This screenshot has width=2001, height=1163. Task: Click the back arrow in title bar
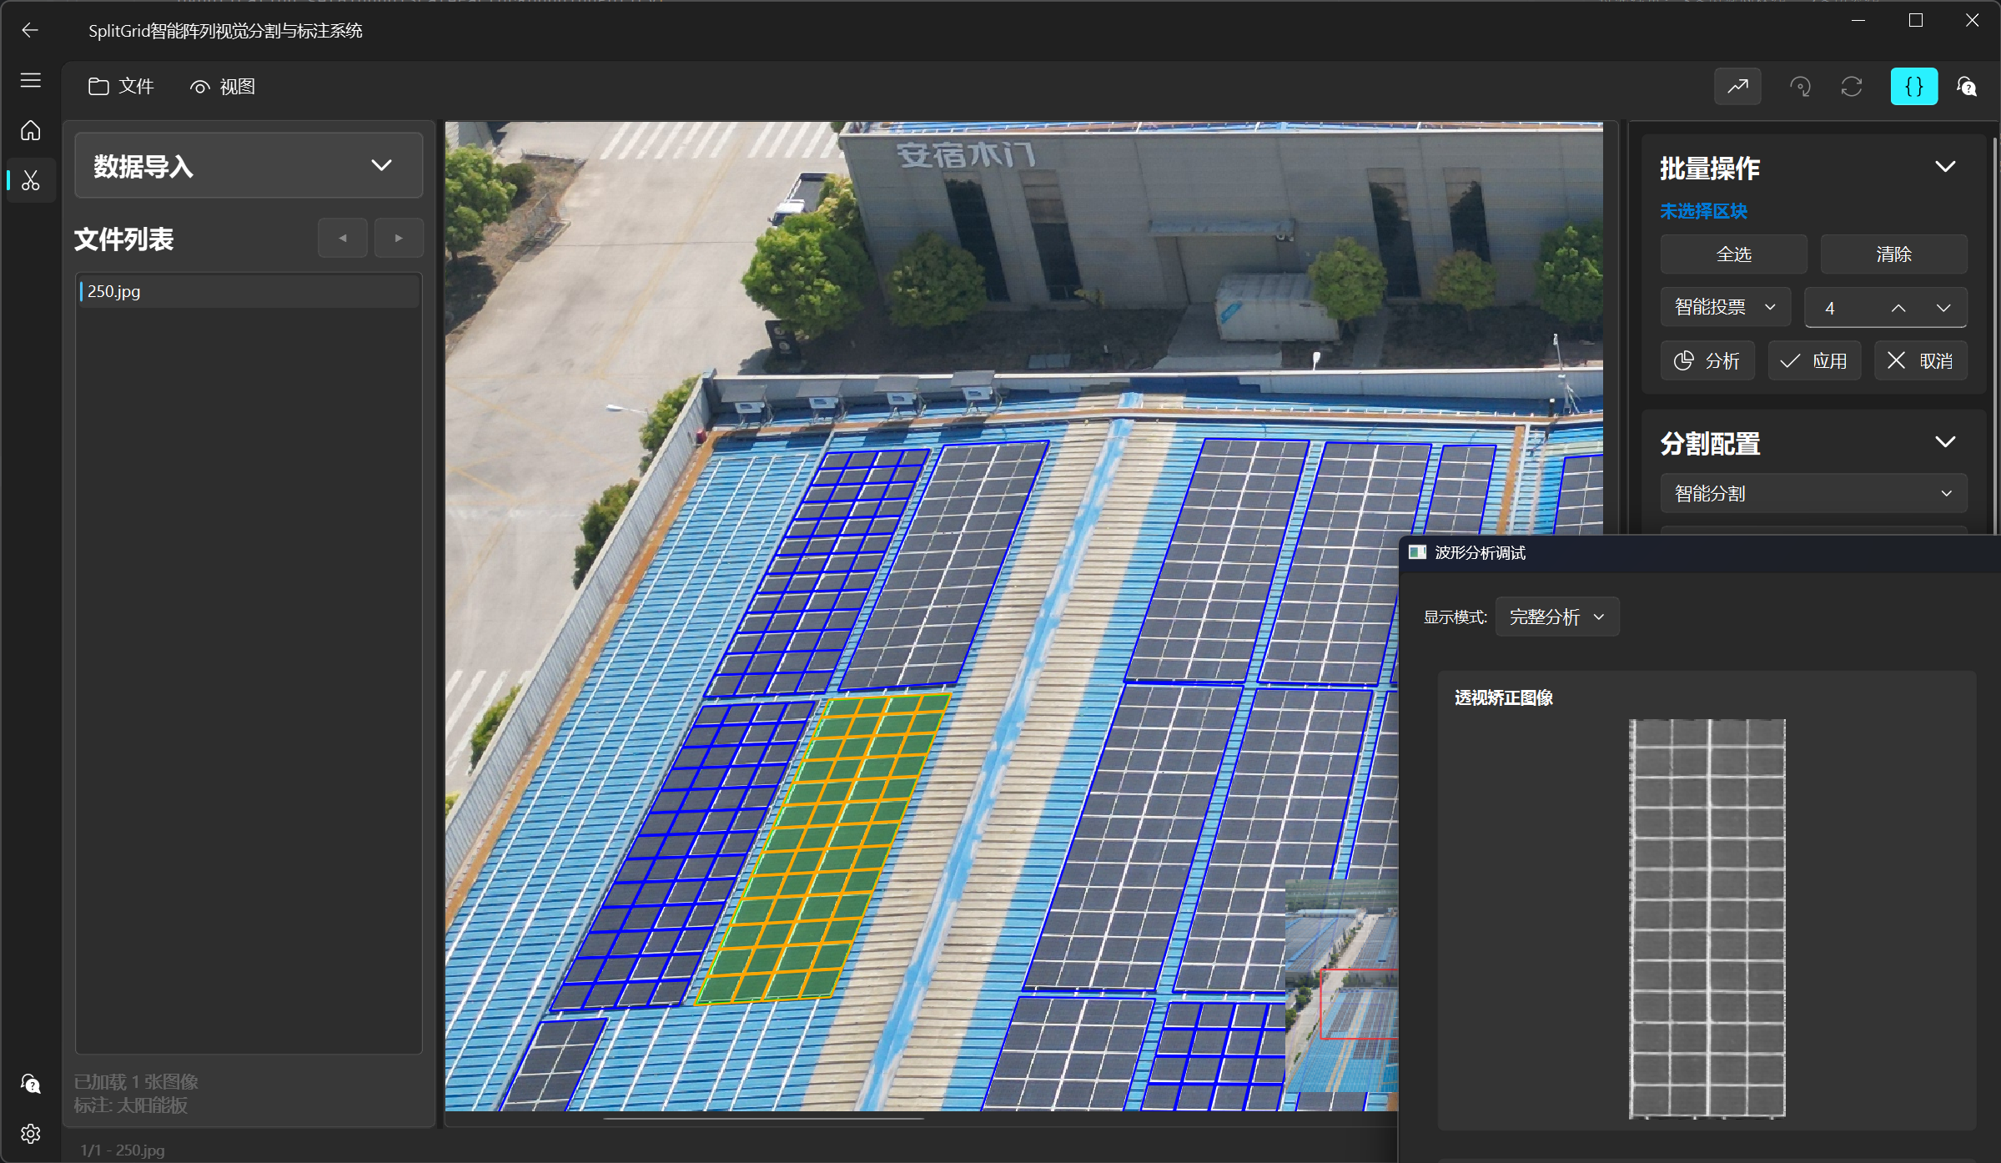coord(30,31)
